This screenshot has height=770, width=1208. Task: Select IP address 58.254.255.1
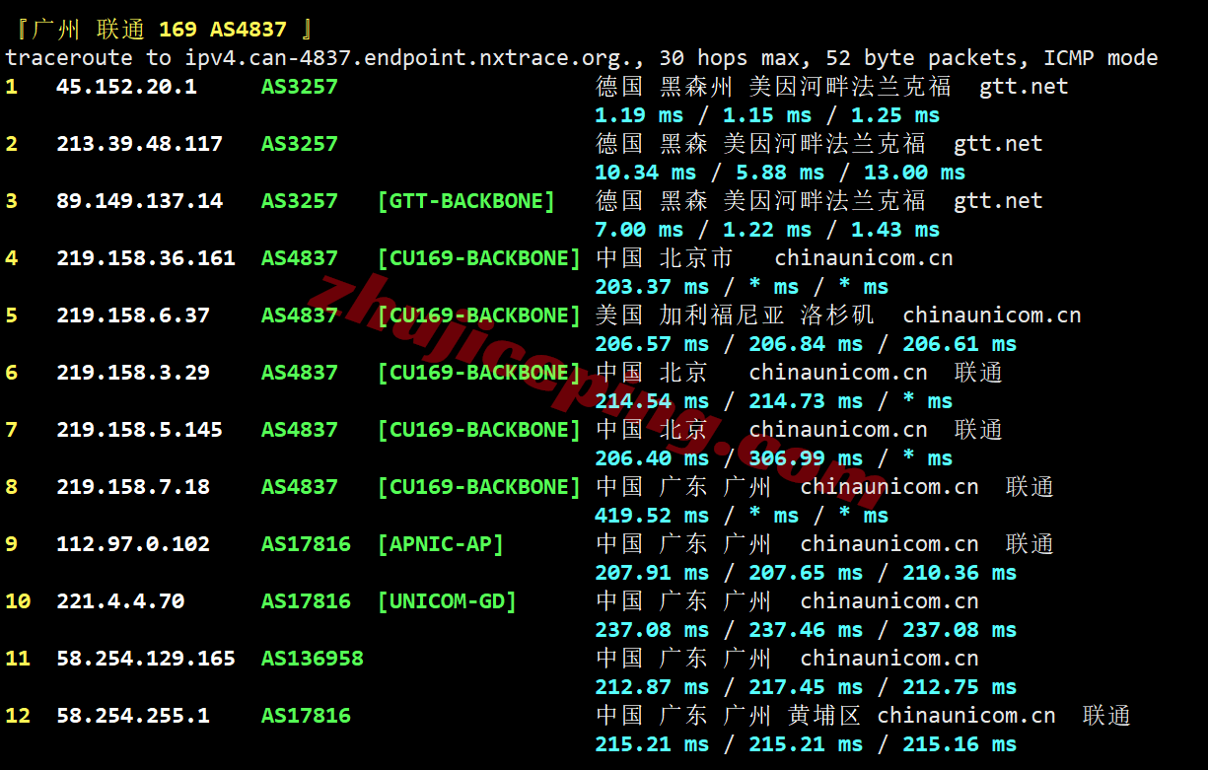tap(133, 716)
